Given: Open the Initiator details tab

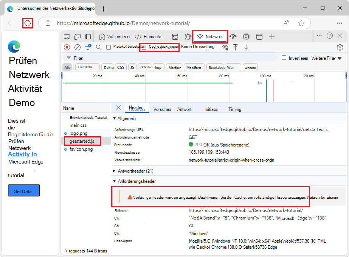Looking at the screenshot, I should (x=211, y=109).
